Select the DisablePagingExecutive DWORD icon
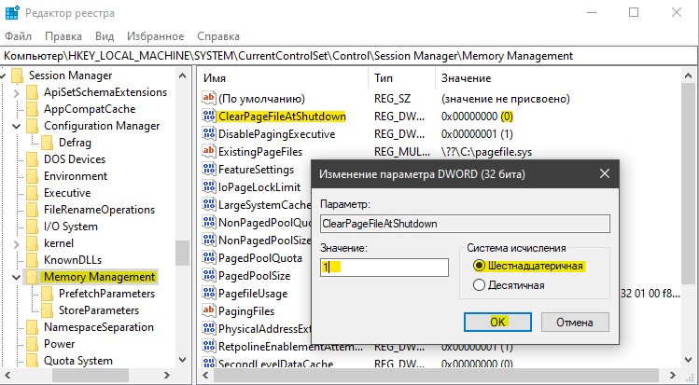Image resolution: width=699 pixels, height=385 pixels. [x=209, y=134]
